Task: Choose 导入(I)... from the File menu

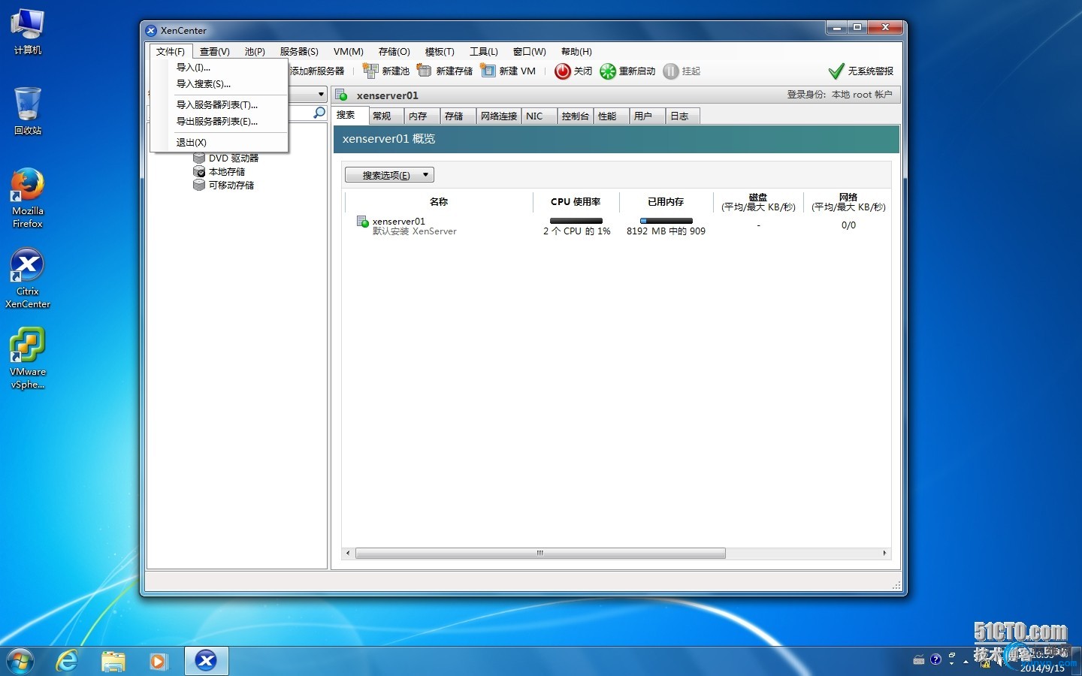Action: 193,68
